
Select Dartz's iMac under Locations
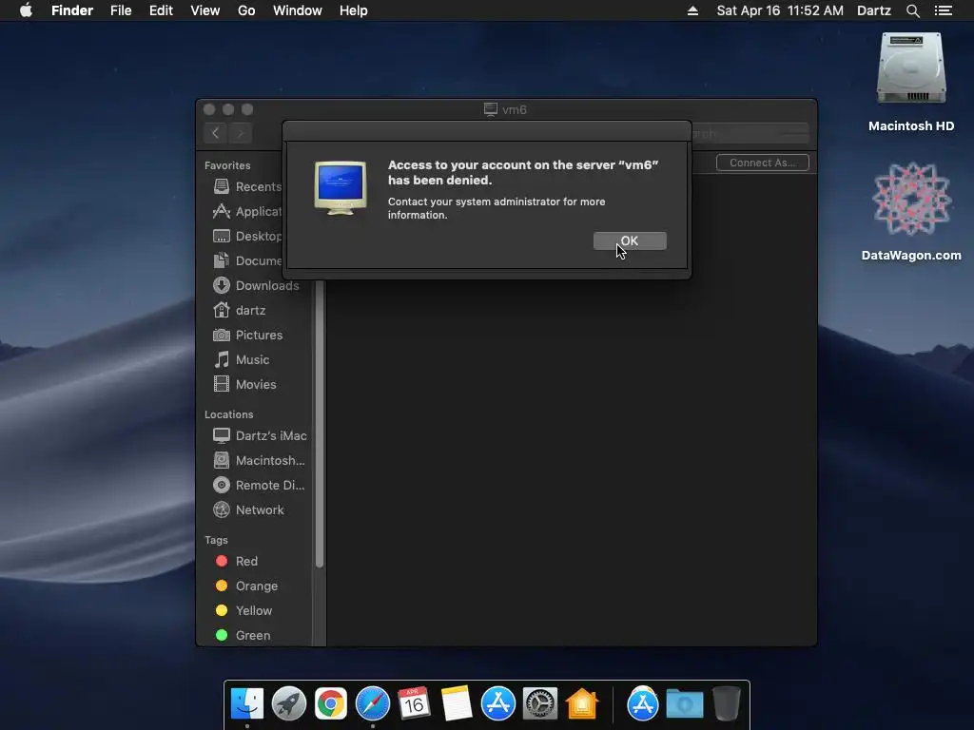(x=260, y=435)
